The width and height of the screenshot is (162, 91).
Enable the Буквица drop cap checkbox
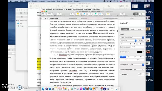tap(120, 74)
